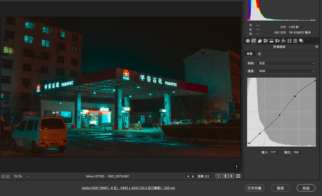Viewport: 322px width, 196px height.
Task: Open the Detail panel mountains icon
Action: (x=259, y=41)
